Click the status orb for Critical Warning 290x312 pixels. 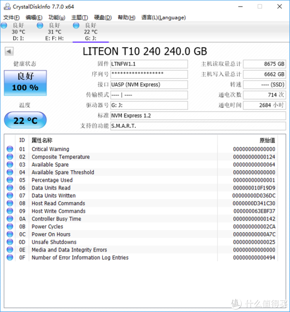[10, 149]
